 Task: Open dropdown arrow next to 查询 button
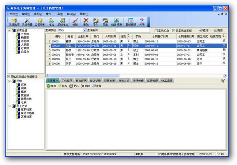[x=211, y=30]
